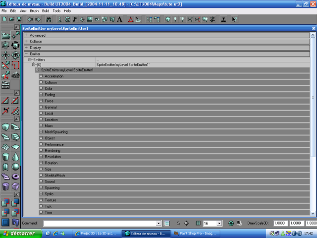This screenshot has height=238, width=317.
Task: Click the Save file toolbar icon
Action: tap(18, 19)
